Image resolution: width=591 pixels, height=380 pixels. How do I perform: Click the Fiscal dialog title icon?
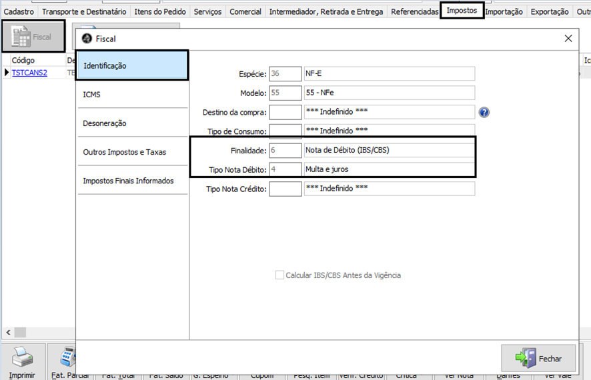point(87,39)
